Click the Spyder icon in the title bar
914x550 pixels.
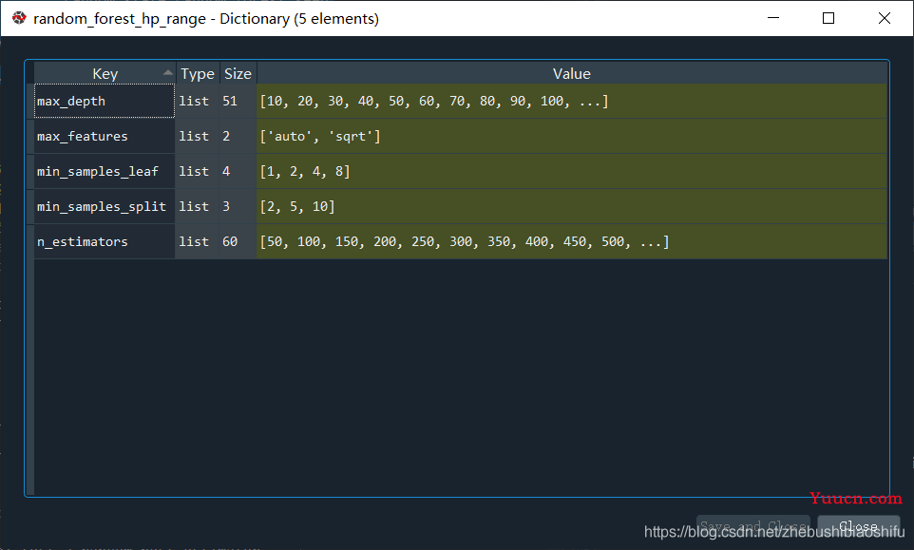tap(19, 19)
